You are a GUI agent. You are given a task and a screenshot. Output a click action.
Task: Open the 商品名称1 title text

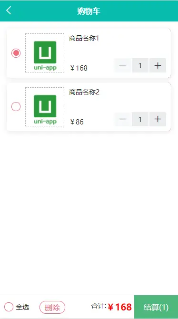(84, 38)
